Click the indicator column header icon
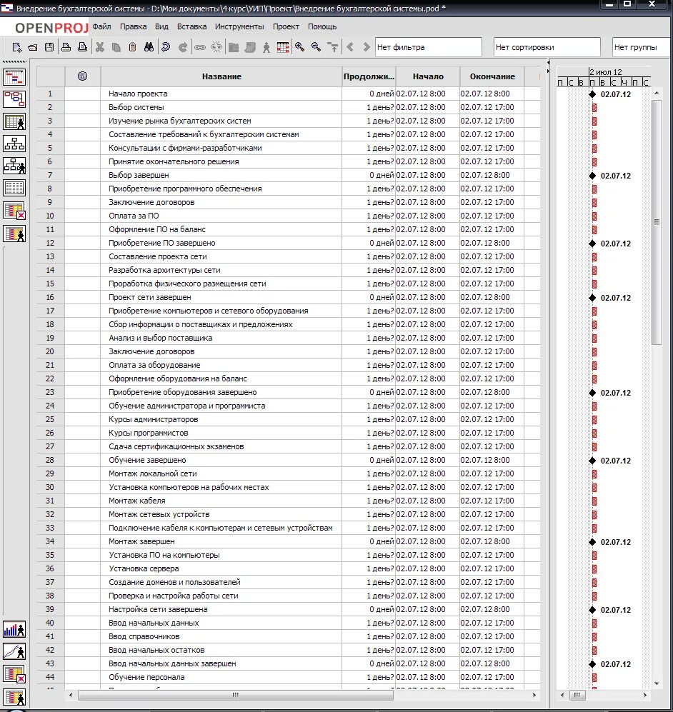Viewport: 673px width, 712px height. point(82,76)
